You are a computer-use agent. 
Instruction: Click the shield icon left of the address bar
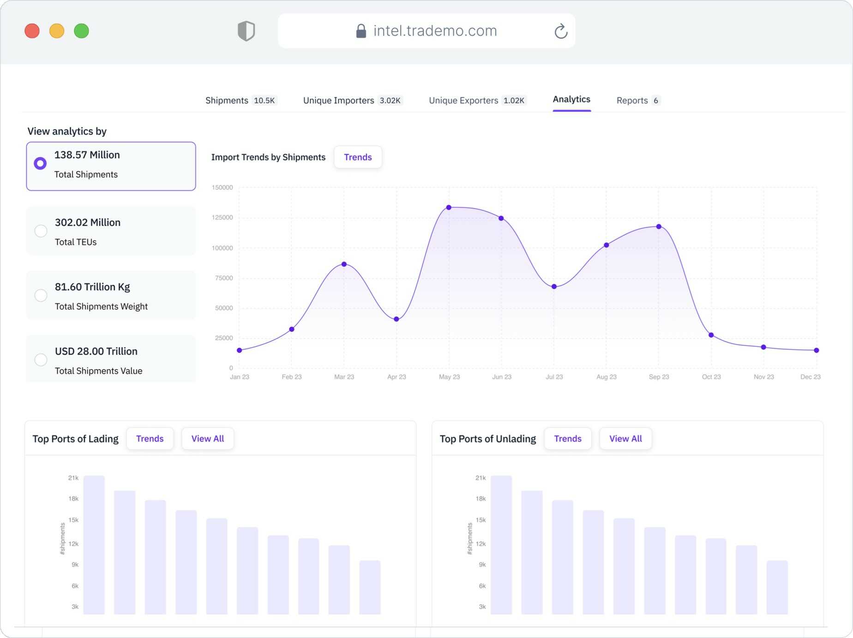(x=246, y=30)
